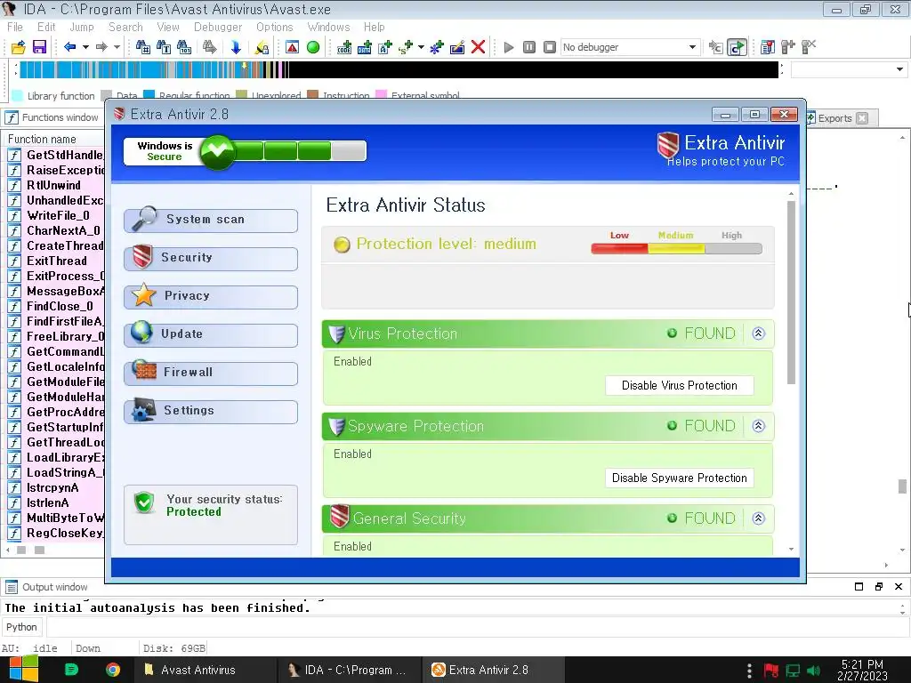Click the CODE plus make-code icon
Viewport: 911px width, 683px height.
click(344, 47)
